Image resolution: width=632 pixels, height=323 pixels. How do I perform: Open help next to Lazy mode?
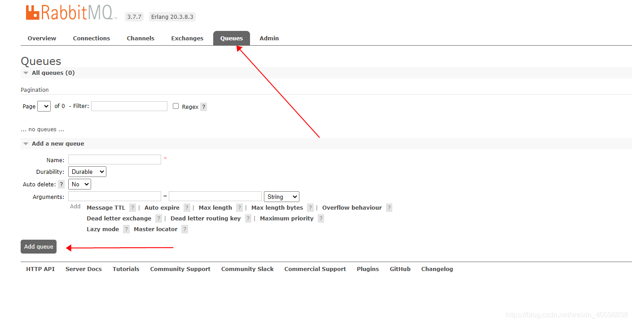coord(126,229)
